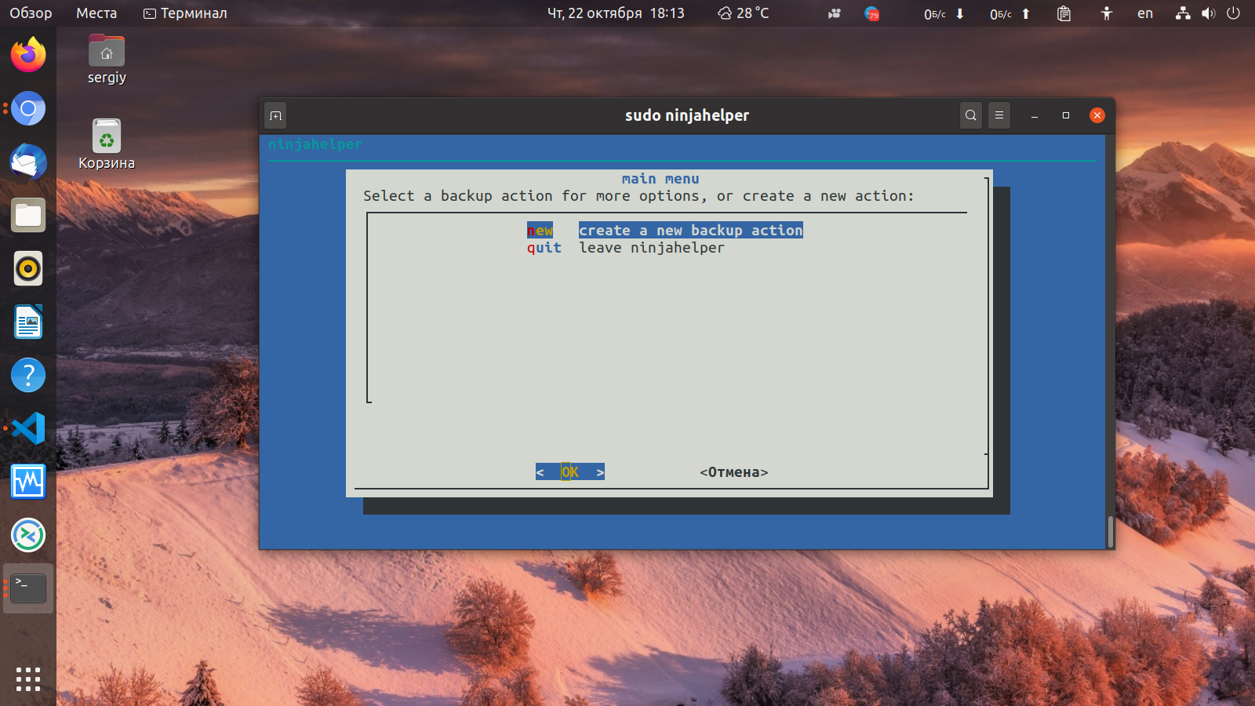Open the network status indicator

tap(1183, 13)
